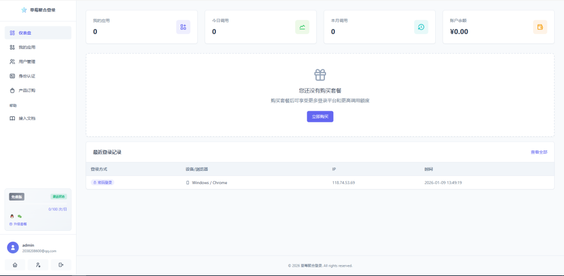The width and height of the screenshot is (564, 276).
Task: Open the 仪表盘 sidebar item
Action: [38, 33]
